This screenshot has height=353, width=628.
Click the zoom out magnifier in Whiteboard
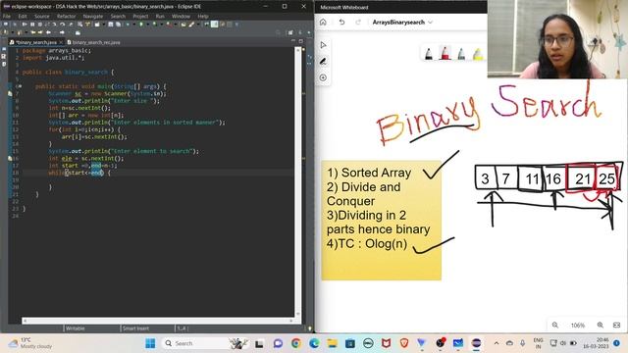tap(555, 325)
